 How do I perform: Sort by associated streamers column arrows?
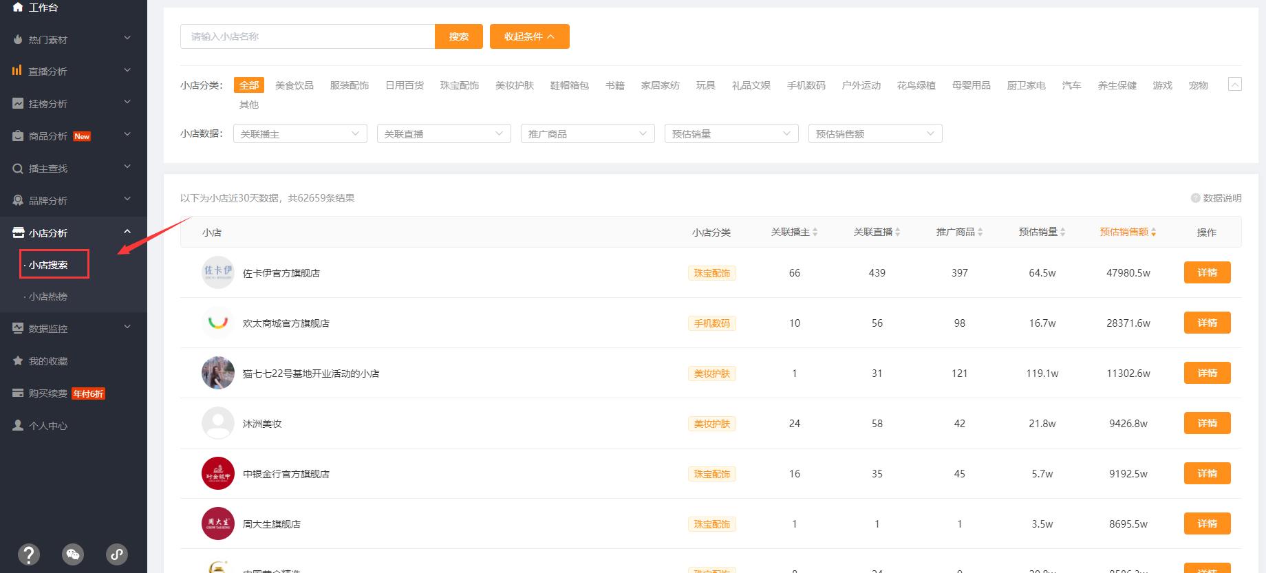pyautogui.click(x=815, y=233)
